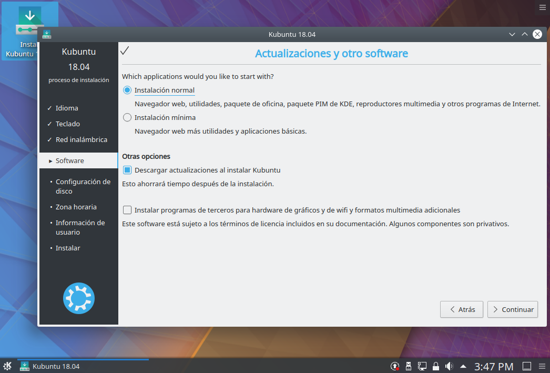The width and height of the screenshot is (550, 373).
Task: Select Instalación normal radio button
Action: (127, 90)
